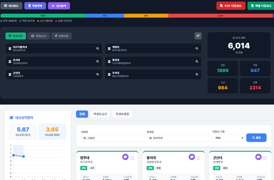Toggle favorite star on 군산대 card
This screenshot has height=180, width=274.
[265, 158]
